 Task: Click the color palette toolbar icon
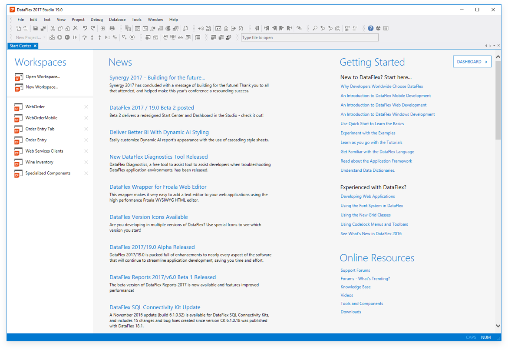pyautogui.click(x=168, y=28)
